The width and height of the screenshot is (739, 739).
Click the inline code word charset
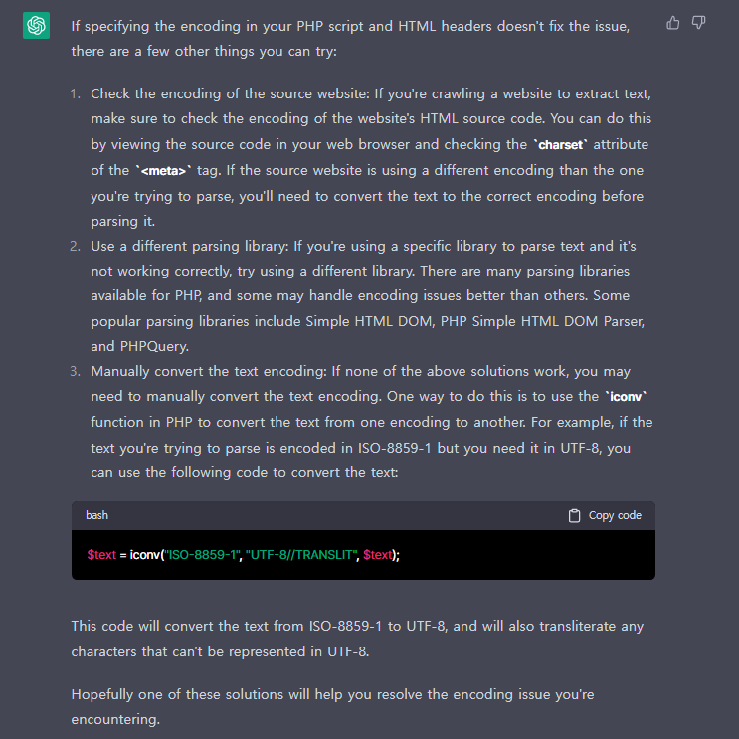(x=560, y=144)
